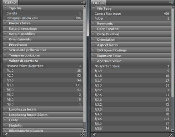Filter by aperture f/1,0
This screenshot has height=137, width=175.
tap(43, 71)
